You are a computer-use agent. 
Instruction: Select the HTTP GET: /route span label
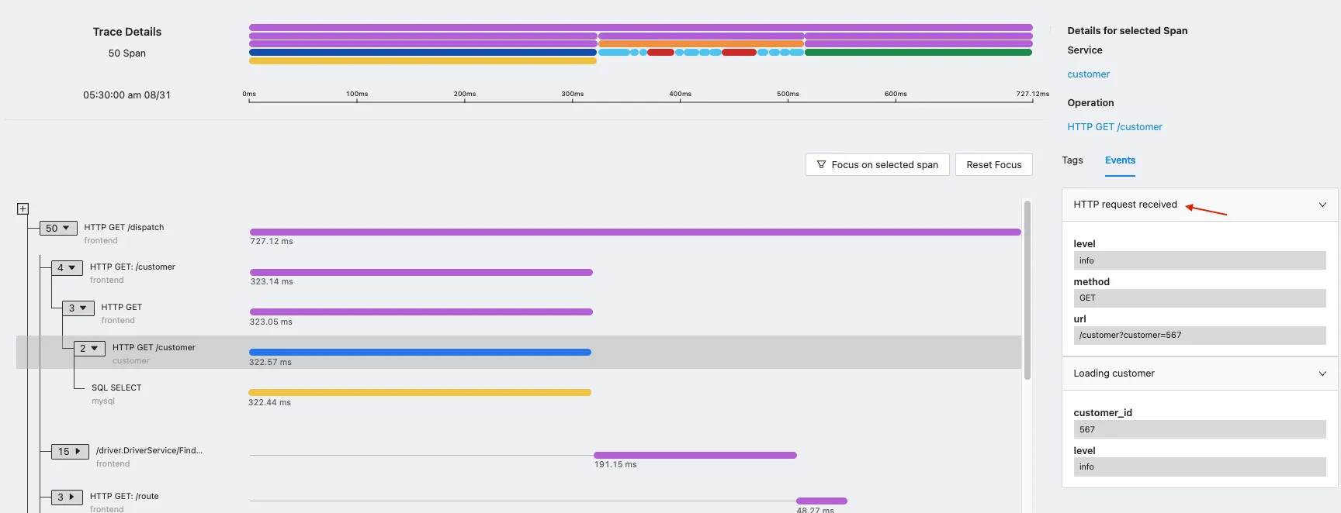(124, 496)
